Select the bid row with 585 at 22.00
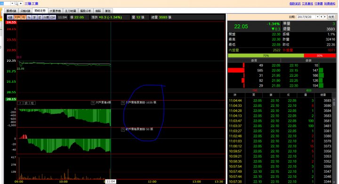Viewport: 339px width, 184px height. coord(254,71)
